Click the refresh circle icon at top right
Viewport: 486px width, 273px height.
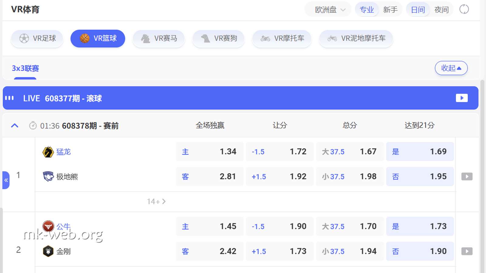pyautogui.click(x=464, y=9)
